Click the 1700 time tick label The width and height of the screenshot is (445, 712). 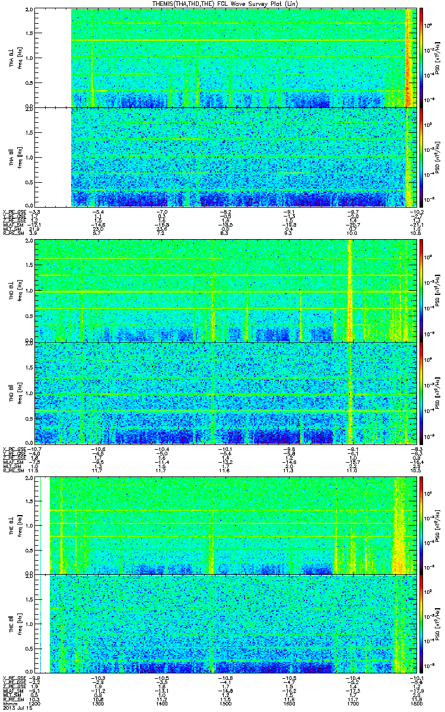click(x=352, y=703)
